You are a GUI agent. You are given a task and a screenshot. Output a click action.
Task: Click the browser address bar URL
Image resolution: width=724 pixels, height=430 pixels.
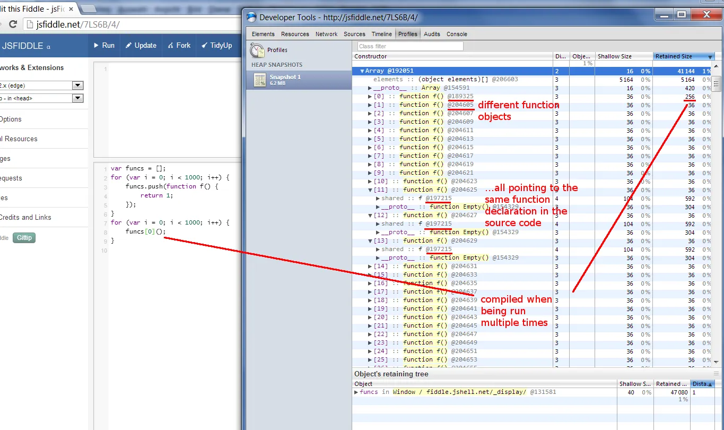77,25
